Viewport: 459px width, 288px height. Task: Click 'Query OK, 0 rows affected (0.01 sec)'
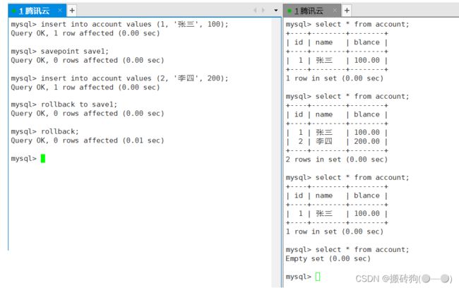point(88,140)
